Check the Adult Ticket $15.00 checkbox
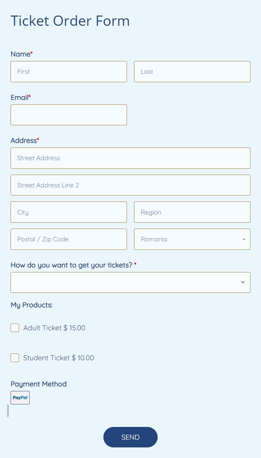This screenshot has height=458, width=261. pos(15,328)
